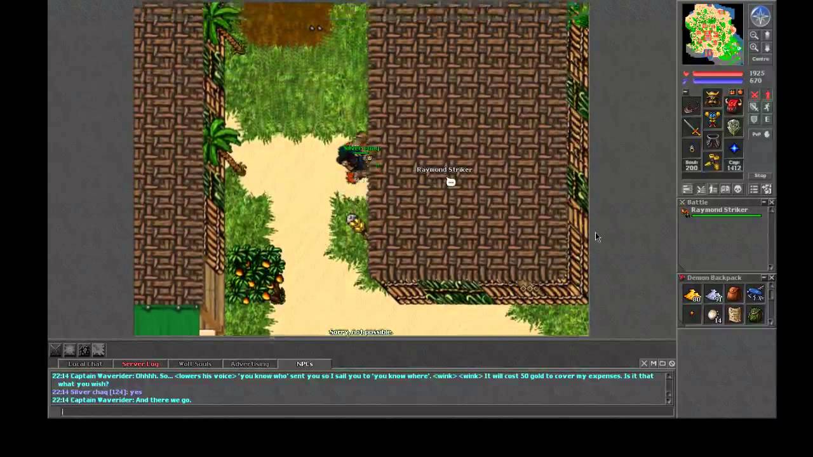Select the platinum coins stack of 91
Image resolution: width=813 pixels, height=457 pixels.
coord(713,294)
